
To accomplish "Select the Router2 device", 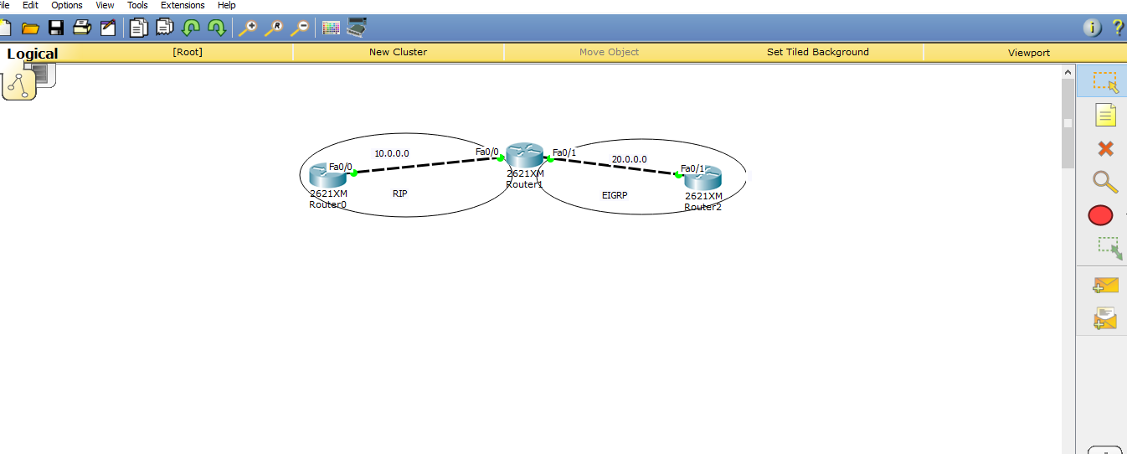I will [702, 178].
